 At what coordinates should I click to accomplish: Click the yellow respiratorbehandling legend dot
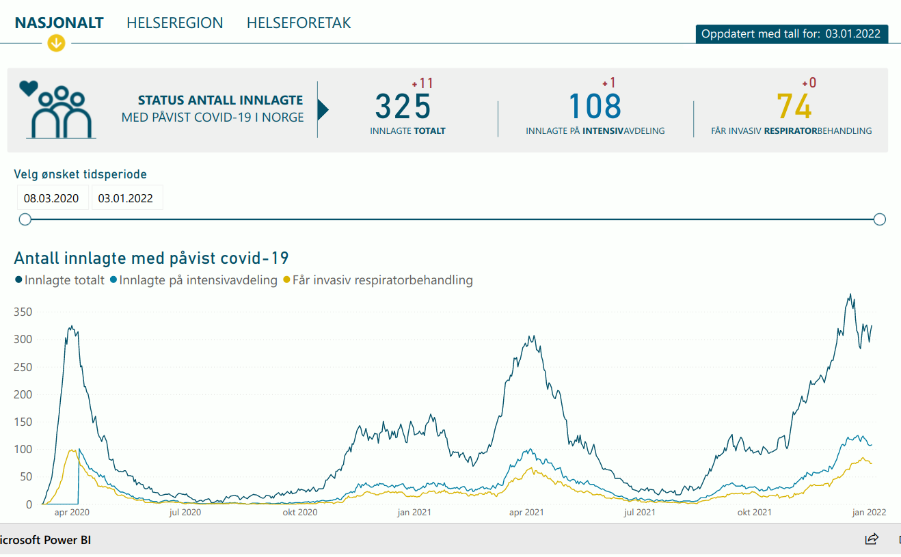click(x=286, y=280)
